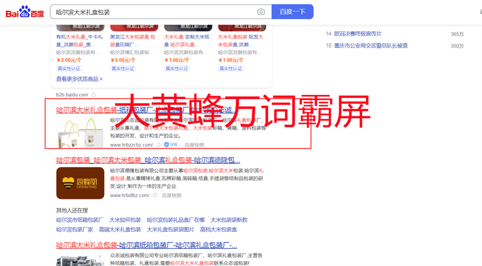Search related 高端大米礼盒包装
Screen dimensions: 482x266
coord(120,229)
